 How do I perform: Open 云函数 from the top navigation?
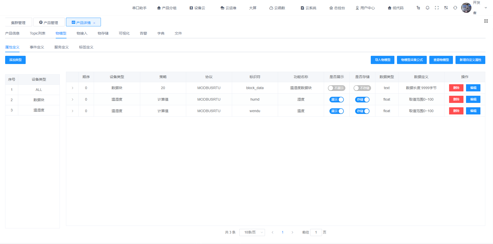tap(277, 8)
